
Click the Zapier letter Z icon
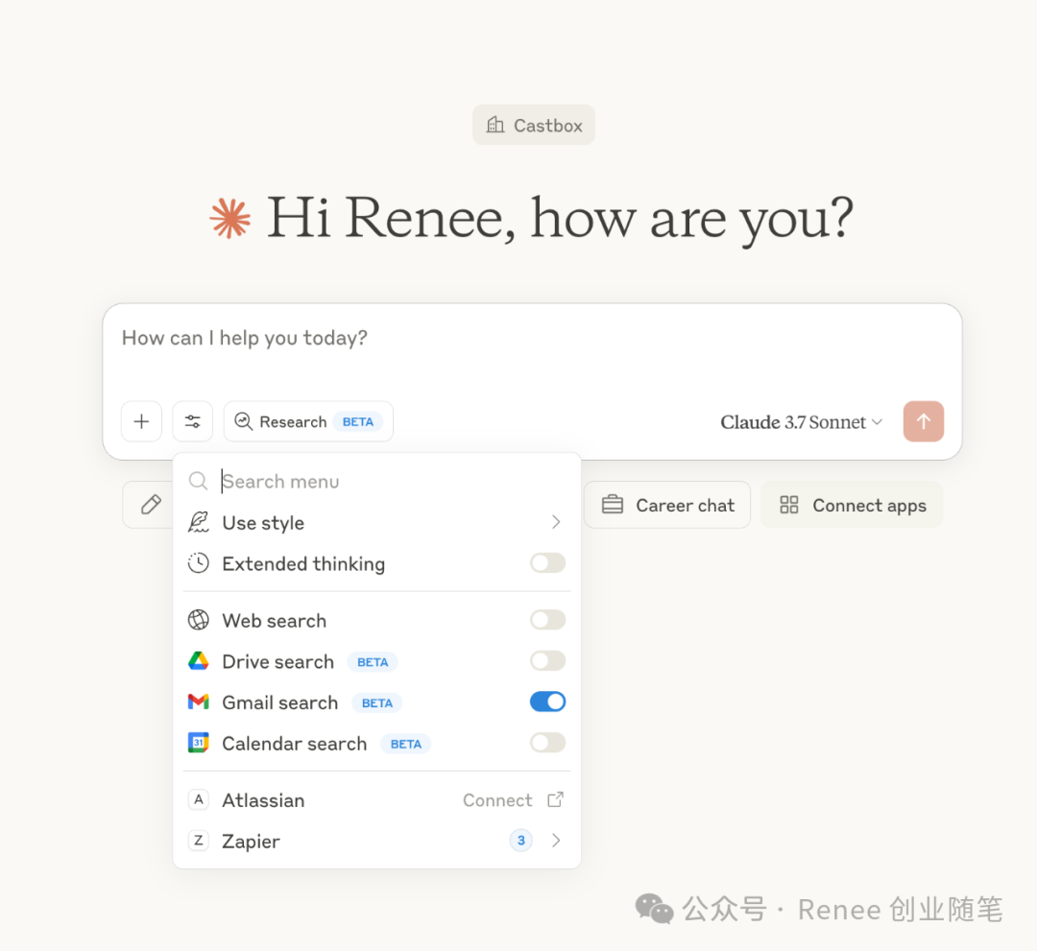tap(199, 841)
